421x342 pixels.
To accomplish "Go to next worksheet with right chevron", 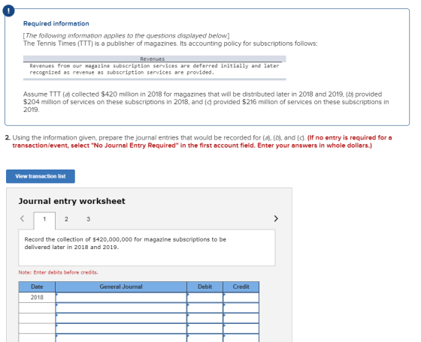I will coord(276,218).
